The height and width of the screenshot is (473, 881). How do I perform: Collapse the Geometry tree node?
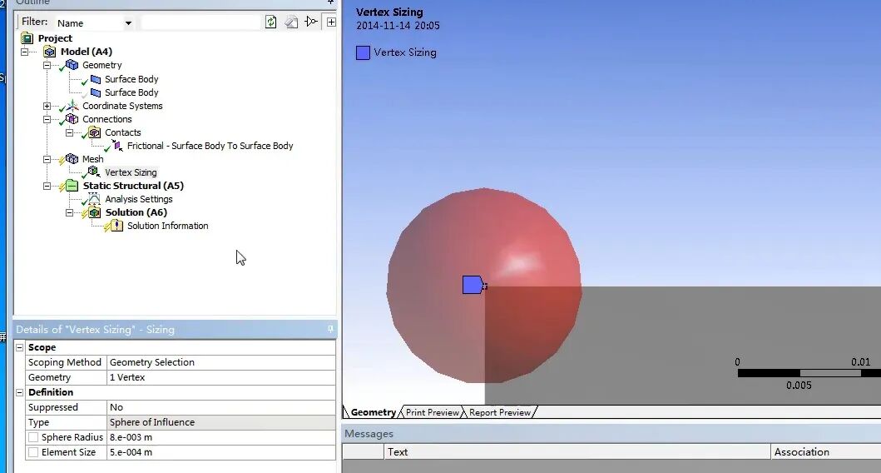pos(47,65)
